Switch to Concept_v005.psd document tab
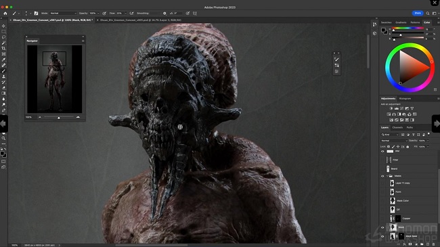 pos(141,20)
